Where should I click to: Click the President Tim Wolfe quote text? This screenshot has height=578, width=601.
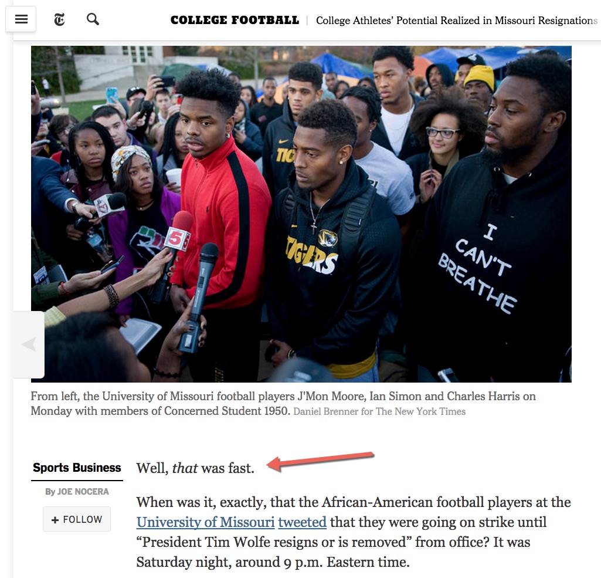pyautogui.click(x=274, y=542)
